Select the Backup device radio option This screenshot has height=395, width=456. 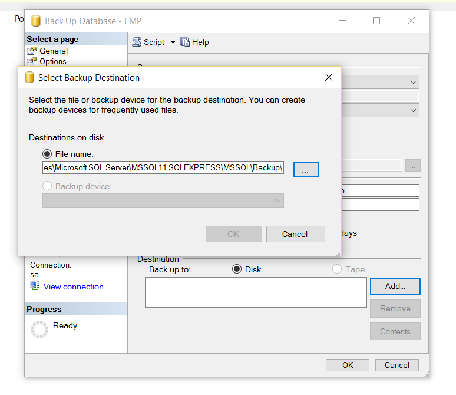(x=48, y=186)
